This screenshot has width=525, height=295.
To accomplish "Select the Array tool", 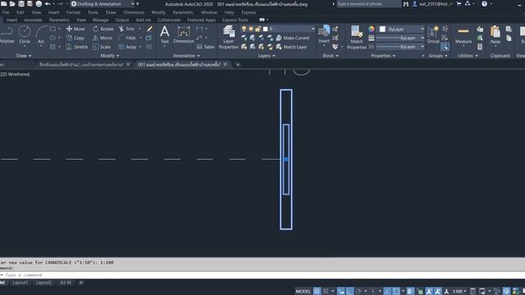I will [128, 48].
